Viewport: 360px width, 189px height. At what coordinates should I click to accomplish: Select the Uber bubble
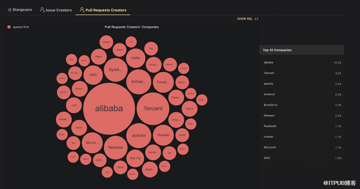(x=71, y=60)
